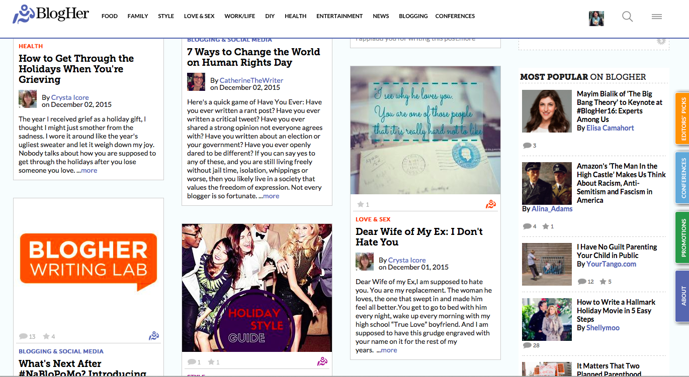The width and height of the screenshot is (689, 377).
Task: Select CONFERENCES in the top navigation bar
Action: tap(455, 16)
